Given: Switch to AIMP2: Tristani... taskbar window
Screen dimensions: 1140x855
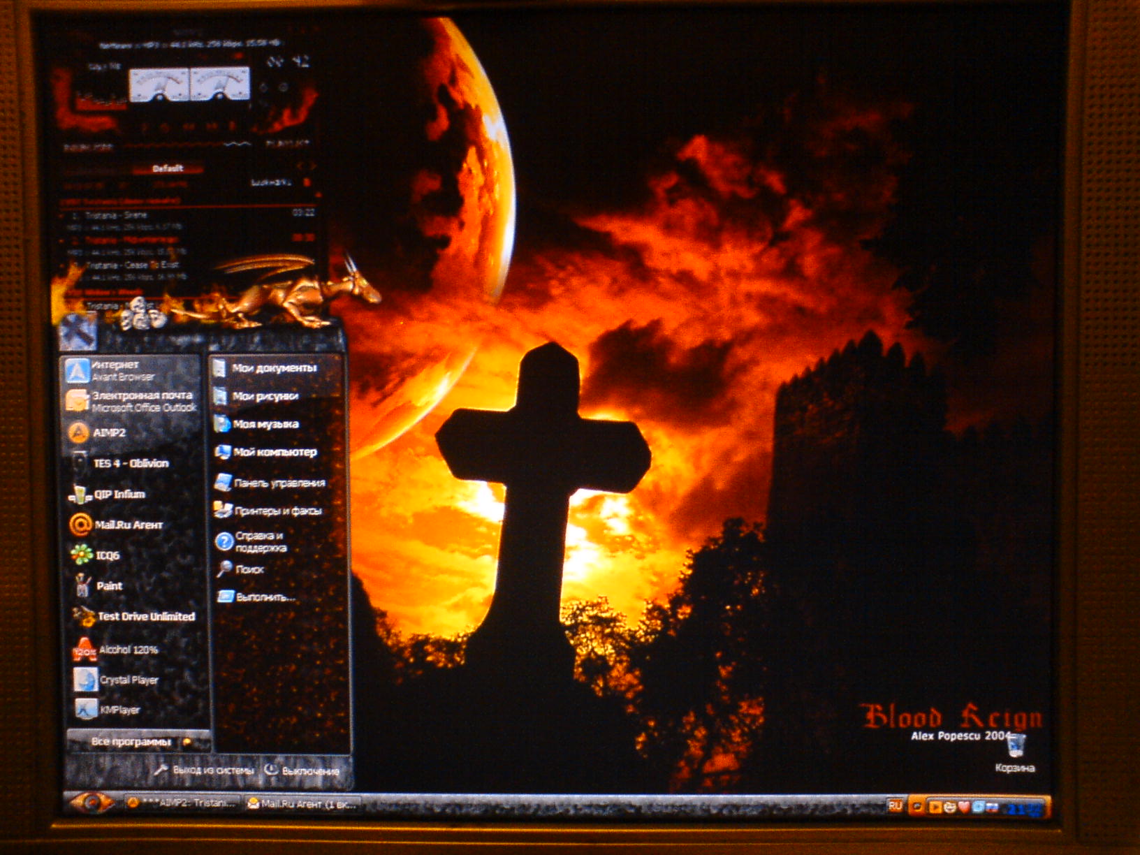Looking at the screenshot, I should tap(183, 803).
